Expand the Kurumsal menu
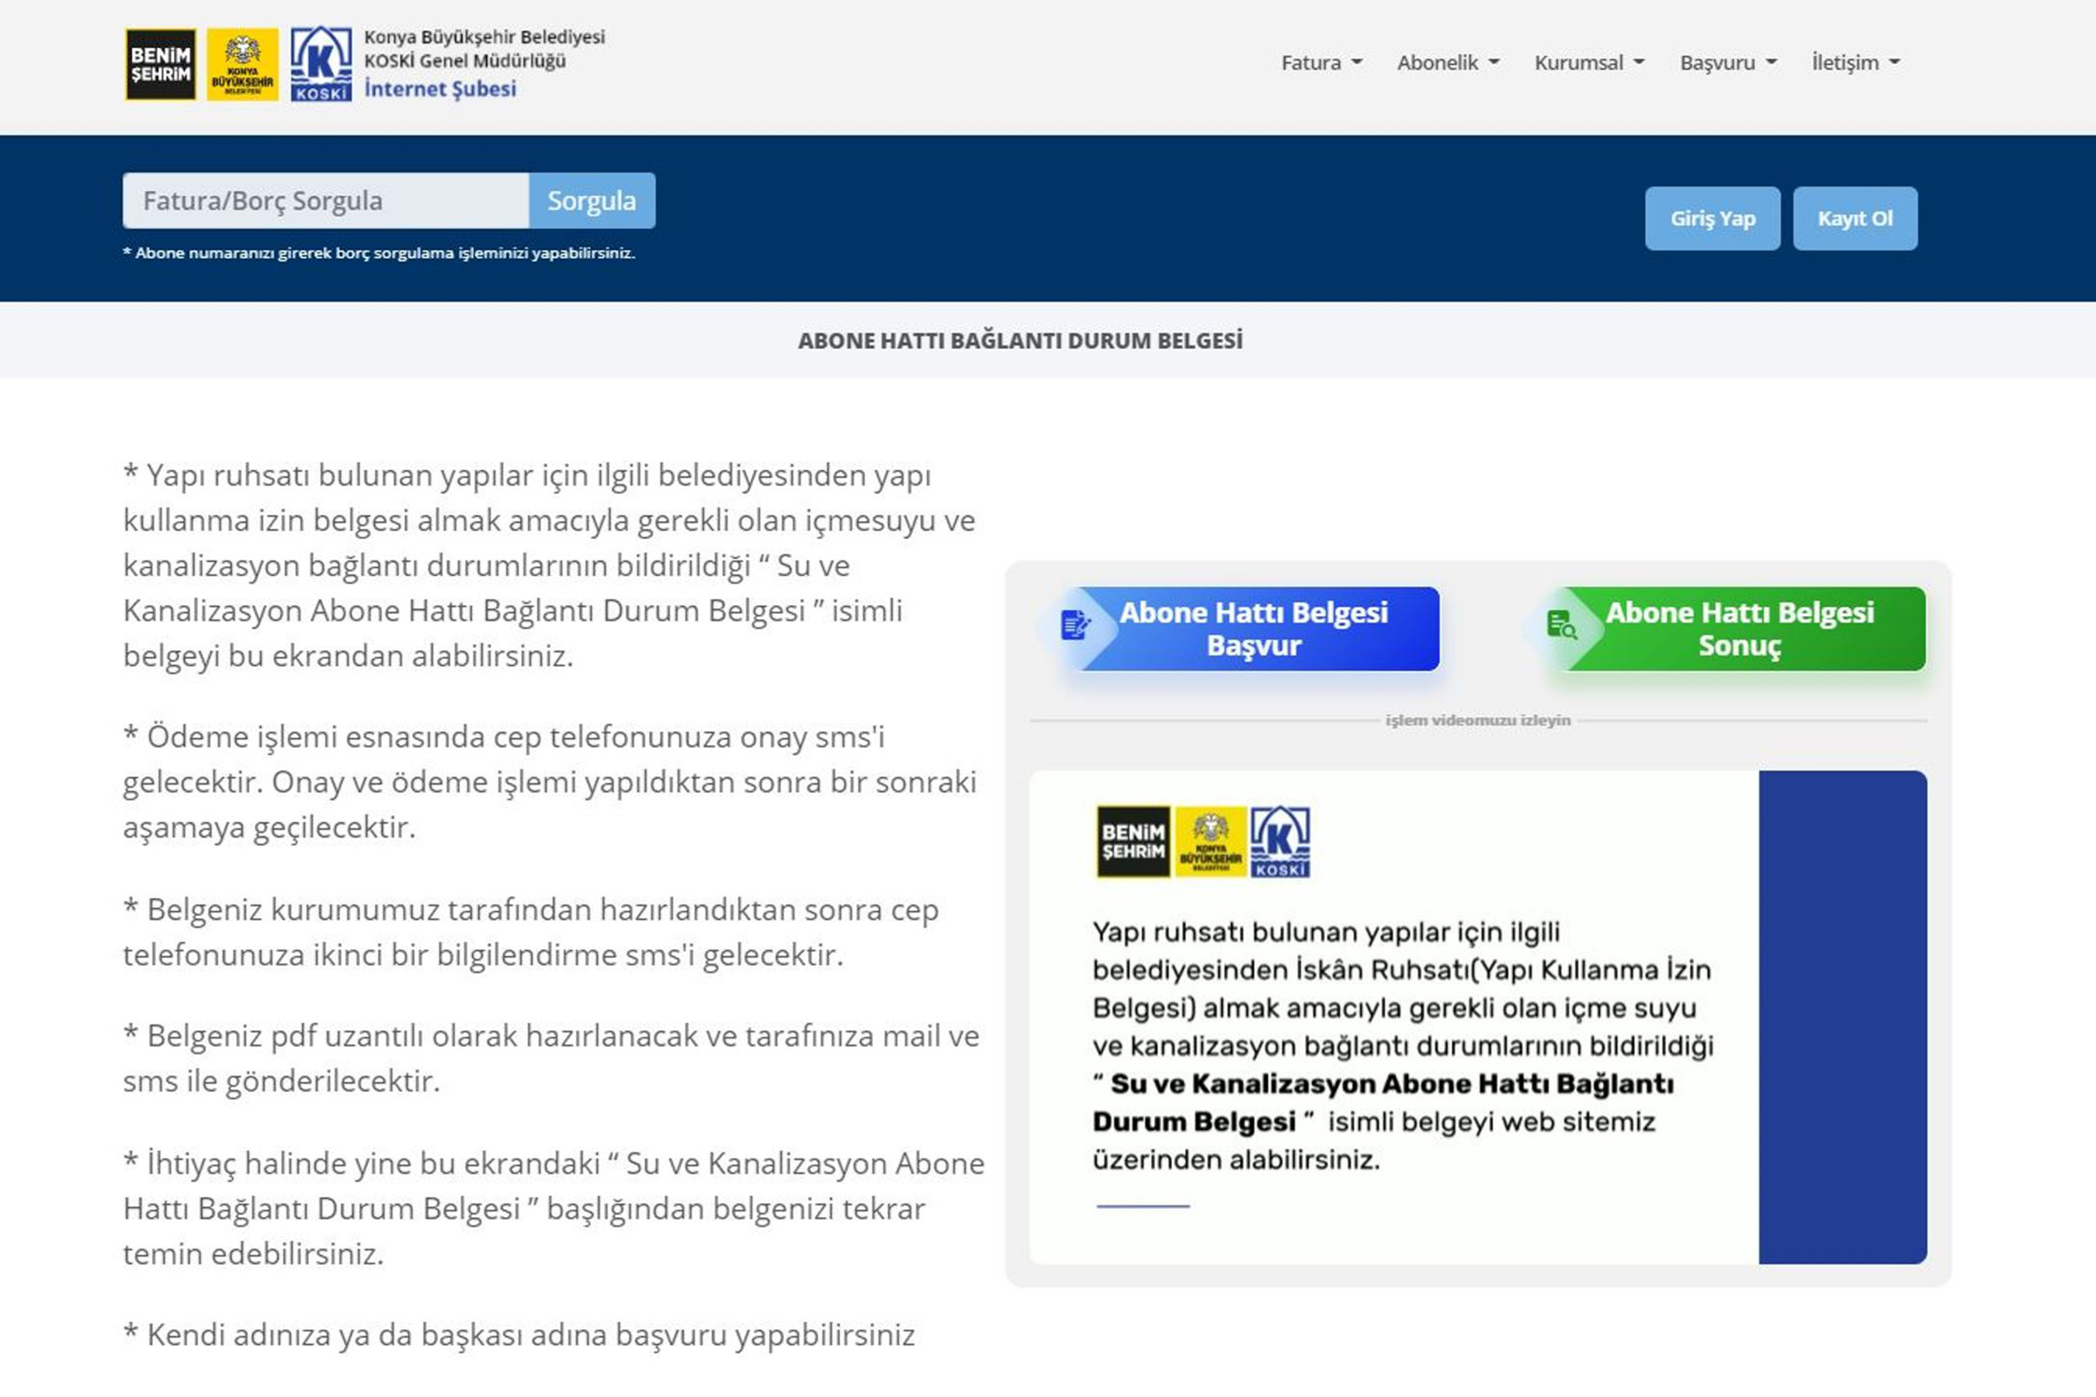The image size is (2096, 1397). click(x=1589, y=62)
